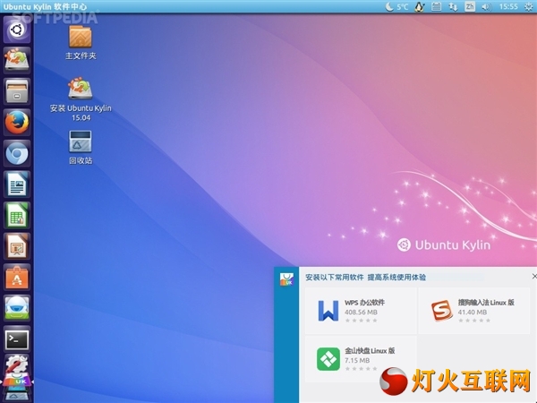Viewport: 537px width, 403px height.
Task: Click the 15:55 clock in the panel
Action: click(508, 6)
